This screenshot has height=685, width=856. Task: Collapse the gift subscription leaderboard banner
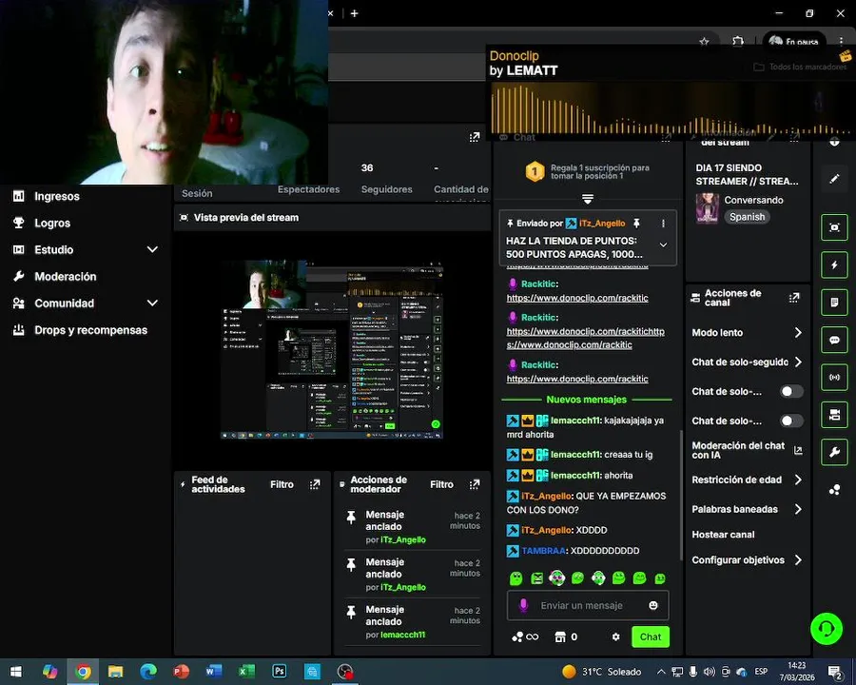click(x=588, y=199)
